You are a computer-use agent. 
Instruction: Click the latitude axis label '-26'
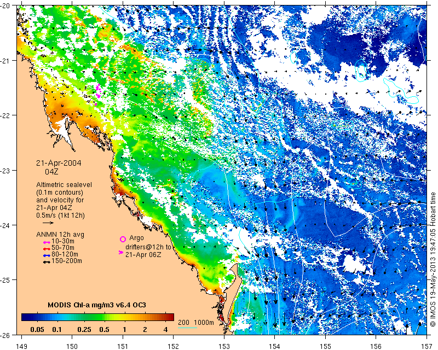pyautogui.click(x=5, y=335)
